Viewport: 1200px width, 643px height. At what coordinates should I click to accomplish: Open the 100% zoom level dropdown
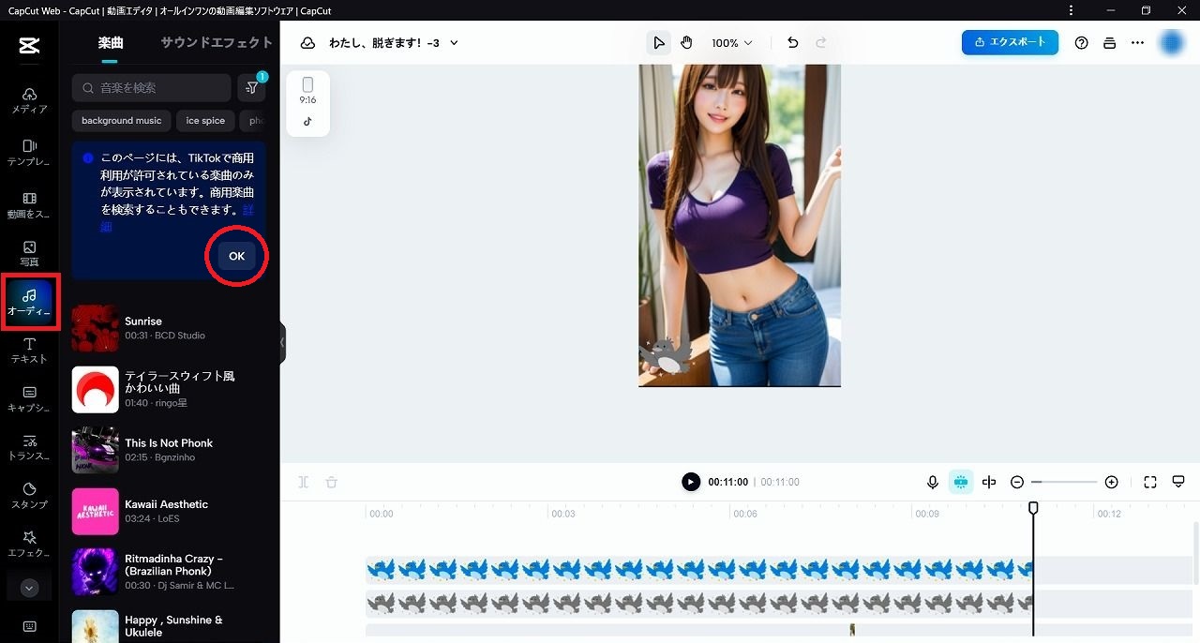731,43
